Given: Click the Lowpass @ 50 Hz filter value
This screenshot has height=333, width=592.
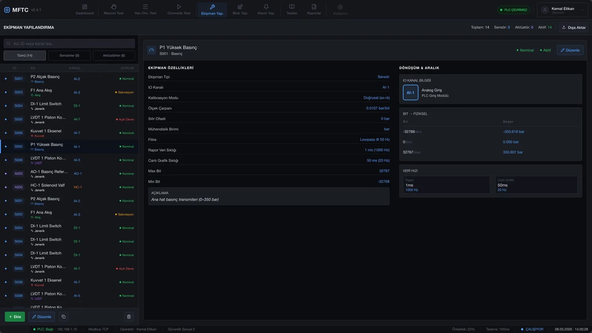Looking at the screenshot, I should 375,139.
